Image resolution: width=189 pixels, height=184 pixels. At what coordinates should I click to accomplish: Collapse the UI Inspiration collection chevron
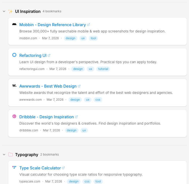click(4, 11)
